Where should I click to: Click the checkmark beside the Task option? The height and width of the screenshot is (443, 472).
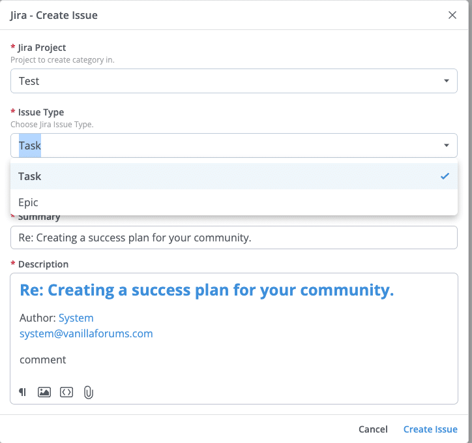click(x=445, y=176)
